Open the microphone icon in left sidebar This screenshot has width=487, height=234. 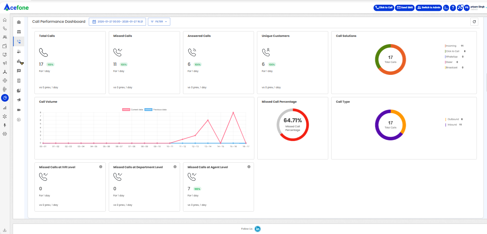(x=5, y=125)
